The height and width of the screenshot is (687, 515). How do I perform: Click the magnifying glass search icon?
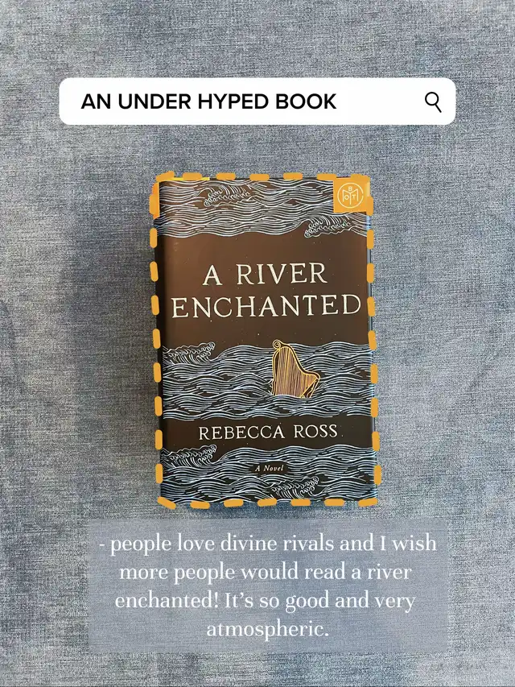(x=433, y=102)
